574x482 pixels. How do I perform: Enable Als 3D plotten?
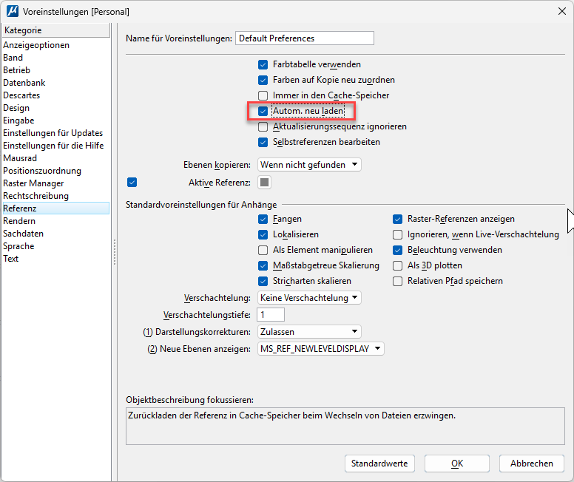(397, 265)
